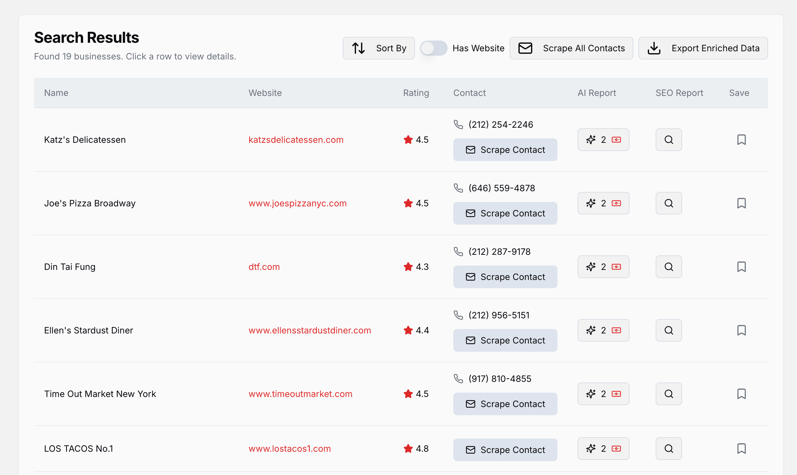Visit www.joespizzanyc.com link
This screenshot has width=797, height=475.
click(x=297, y=203)
